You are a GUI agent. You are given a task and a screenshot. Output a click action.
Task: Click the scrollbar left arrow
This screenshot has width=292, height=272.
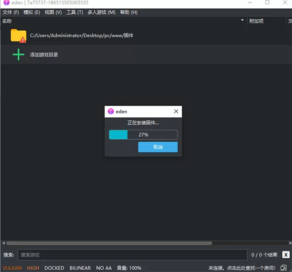pyautogui.click(x=3, y=243)
